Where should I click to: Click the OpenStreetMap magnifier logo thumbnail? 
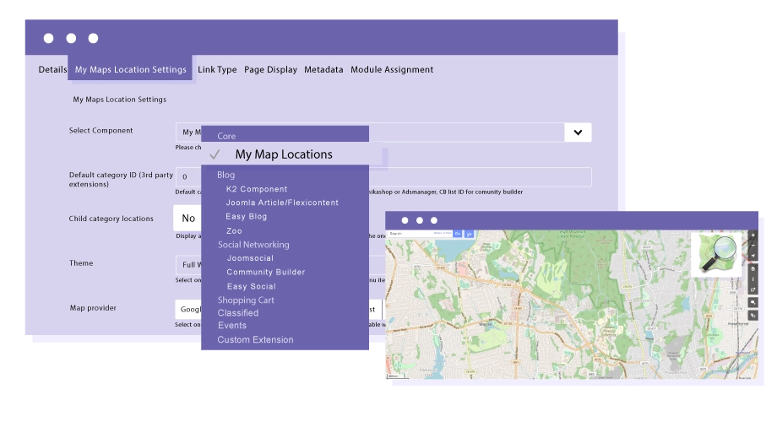718,253
